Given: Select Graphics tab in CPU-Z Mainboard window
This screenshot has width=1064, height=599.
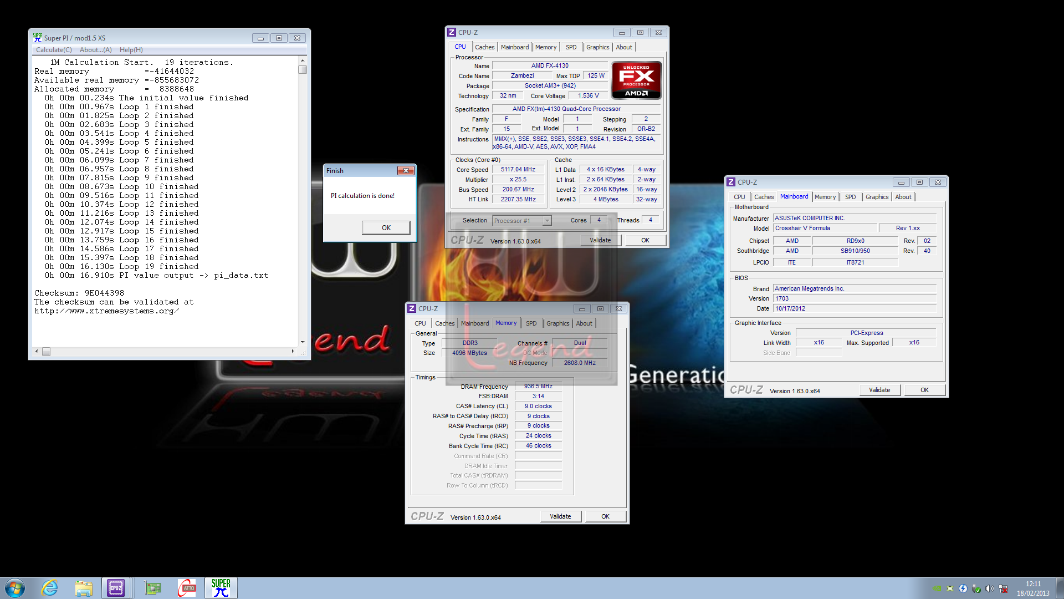Looking at the screenshot, I should pyautogui.click(x=877, y=197).
